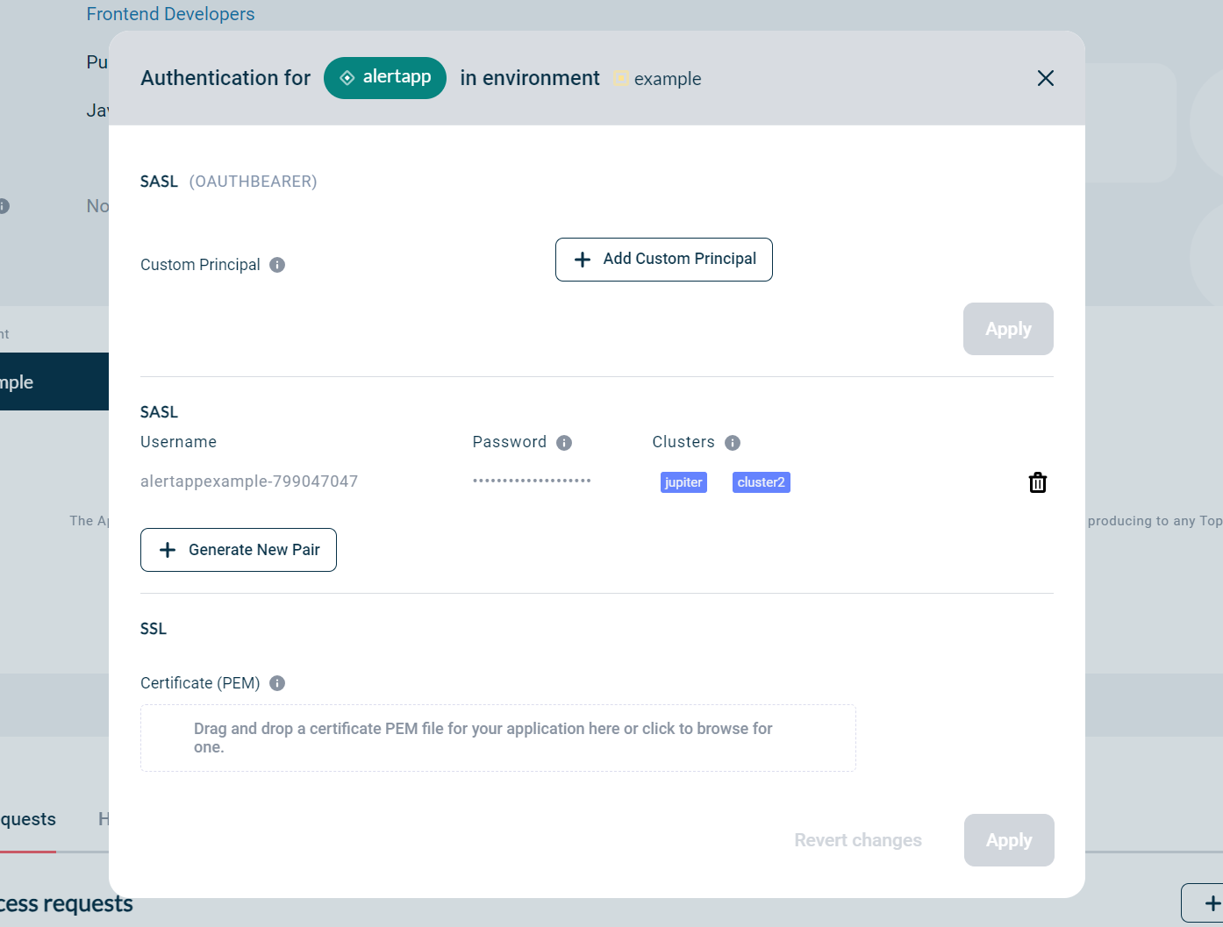
Task: View the Password field info icon
Action: [564, 442]
